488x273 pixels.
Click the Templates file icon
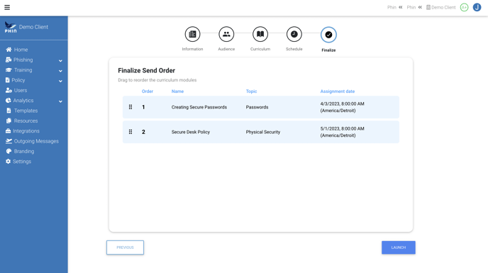(9, 111)
